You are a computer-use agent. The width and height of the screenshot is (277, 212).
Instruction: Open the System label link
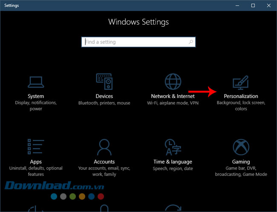36,96
